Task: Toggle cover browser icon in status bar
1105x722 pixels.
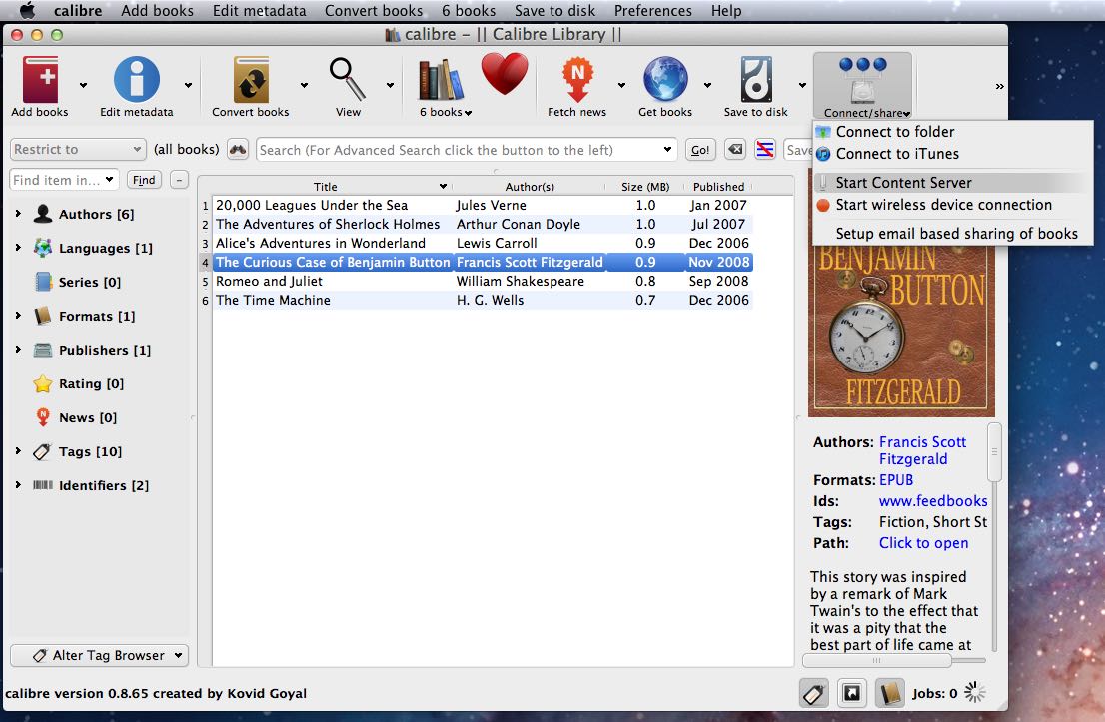Action: [852, 694]
